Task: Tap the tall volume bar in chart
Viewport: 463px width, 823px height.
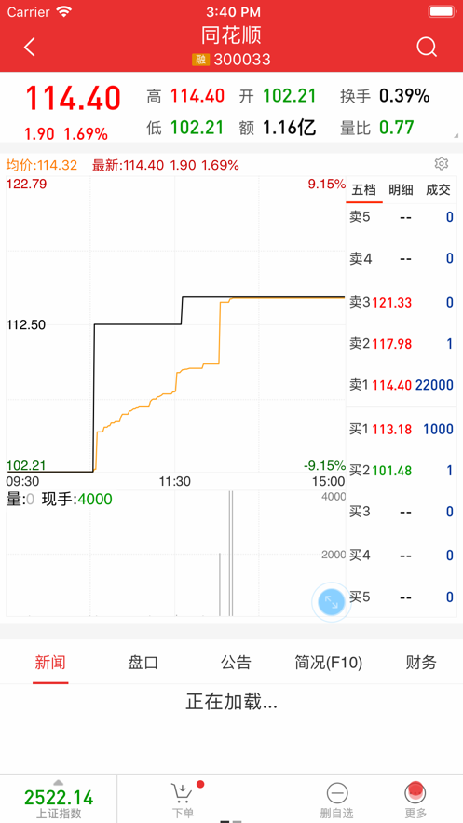Action: pyautogui.click(x=231, y=554)
